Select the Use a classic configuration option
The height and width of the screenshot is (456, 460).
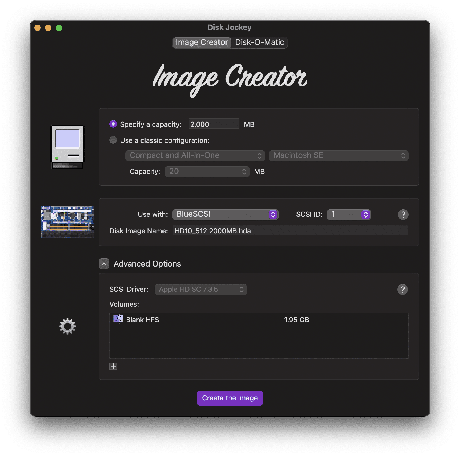click(113, 140)
